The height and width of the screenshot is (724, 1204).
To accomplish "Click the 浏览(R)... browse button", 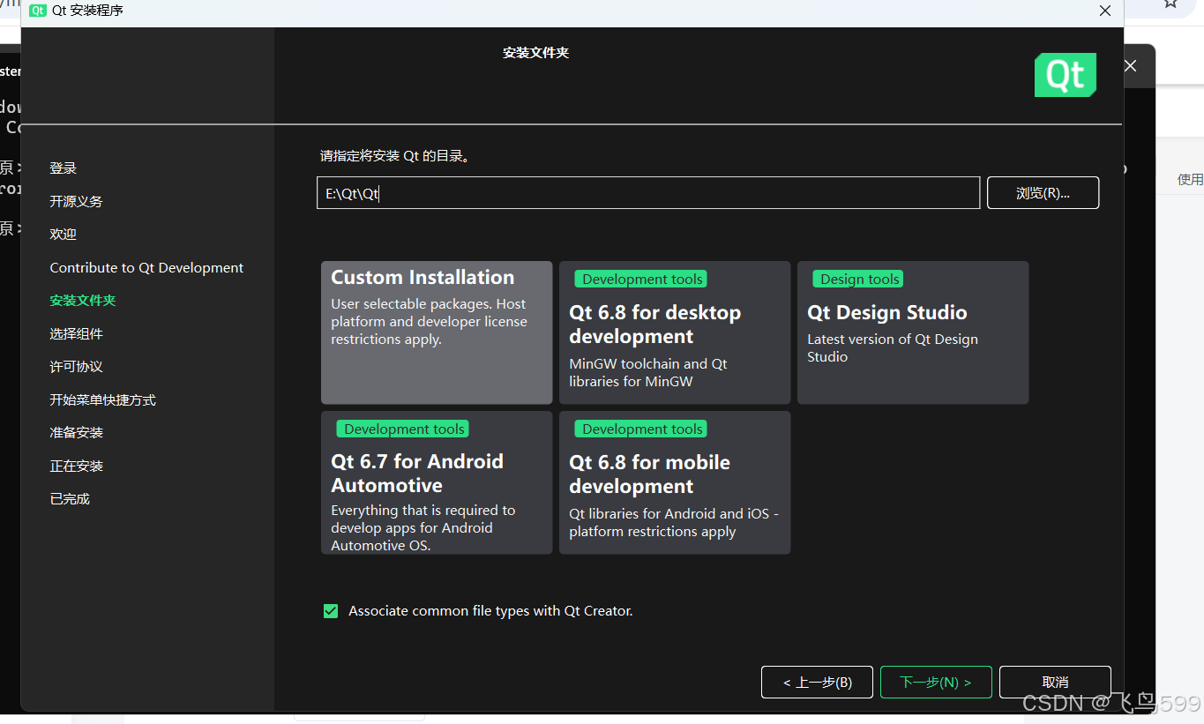I will [x=1043, y=193].
